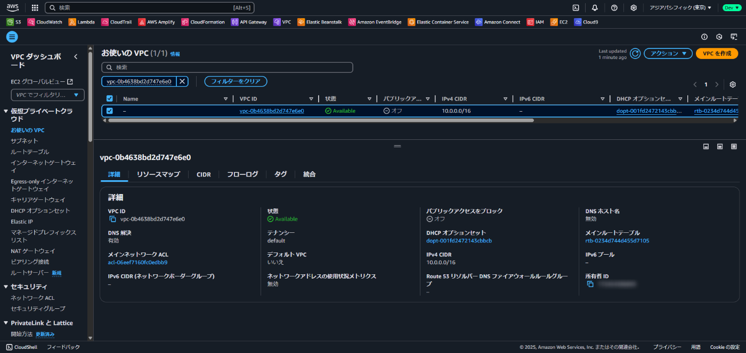
Task: Open the VPCでフィルタリング dropdown
Action: [48, 95]
